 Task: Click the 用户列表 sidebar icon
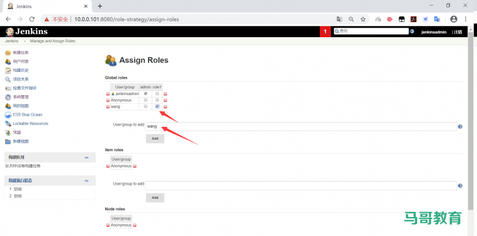pos(8,62)
